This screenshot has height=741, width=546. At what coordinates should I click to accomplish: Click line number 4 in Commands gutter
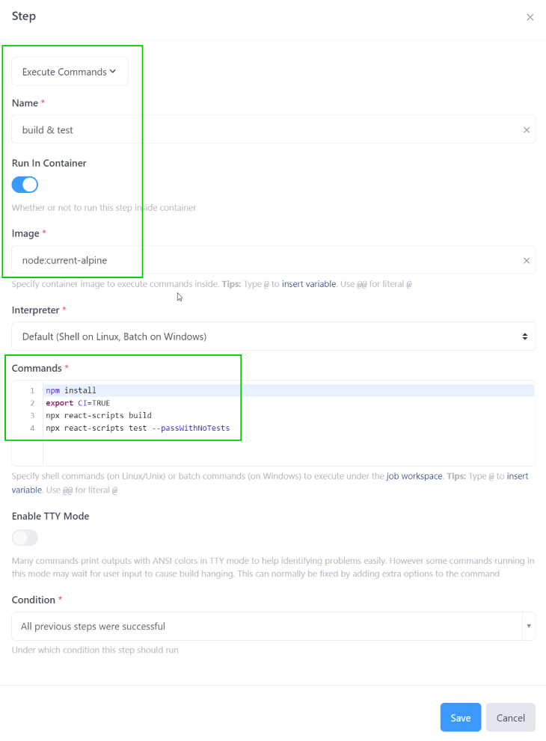point(31,428)
